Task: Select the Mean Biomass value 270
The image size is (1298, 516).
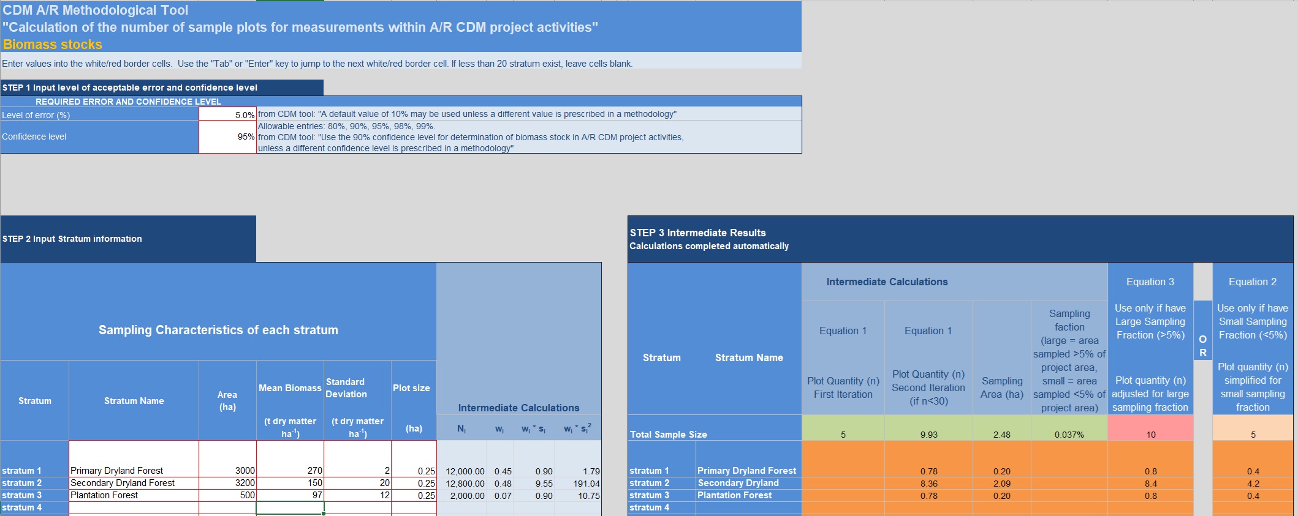Action: [290, 470]
